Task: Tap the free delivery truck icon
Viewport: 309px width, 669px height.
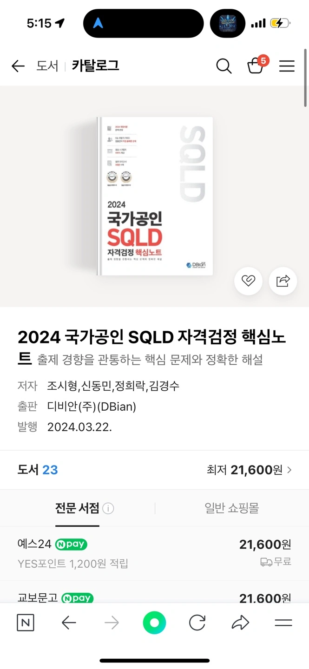Action: pos(266,563)
